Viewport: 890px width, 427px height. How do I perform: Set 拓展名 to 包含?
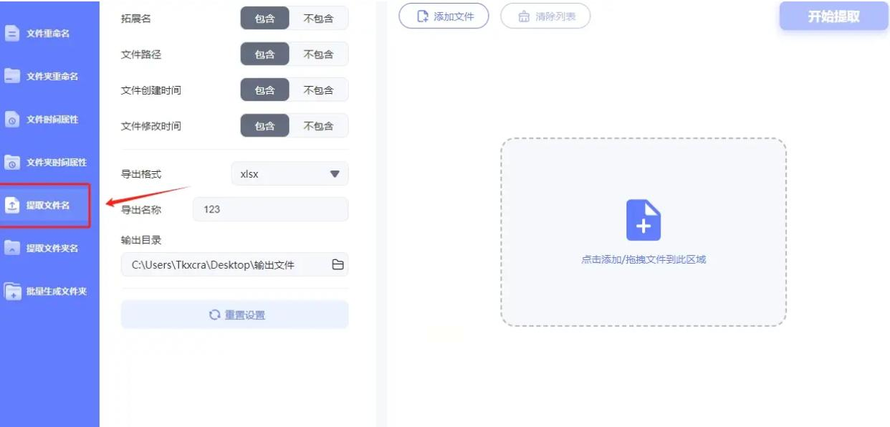click(x=265, y=19)
